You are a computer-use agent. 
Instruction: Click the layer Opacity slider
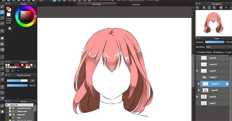click(214, 42)
